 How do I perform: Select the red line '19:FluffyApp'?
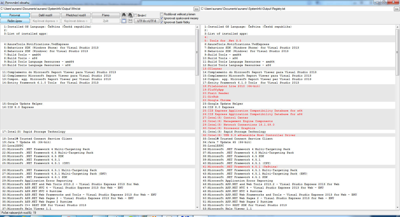[x=298, y=90]
